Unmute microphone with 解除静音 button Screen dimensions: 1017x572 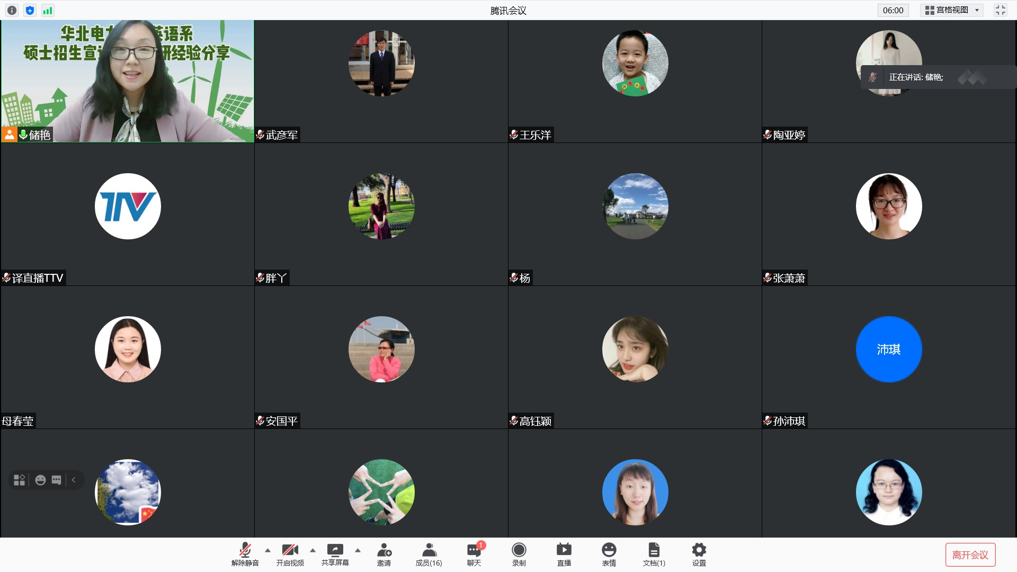[x=245, y=555]
